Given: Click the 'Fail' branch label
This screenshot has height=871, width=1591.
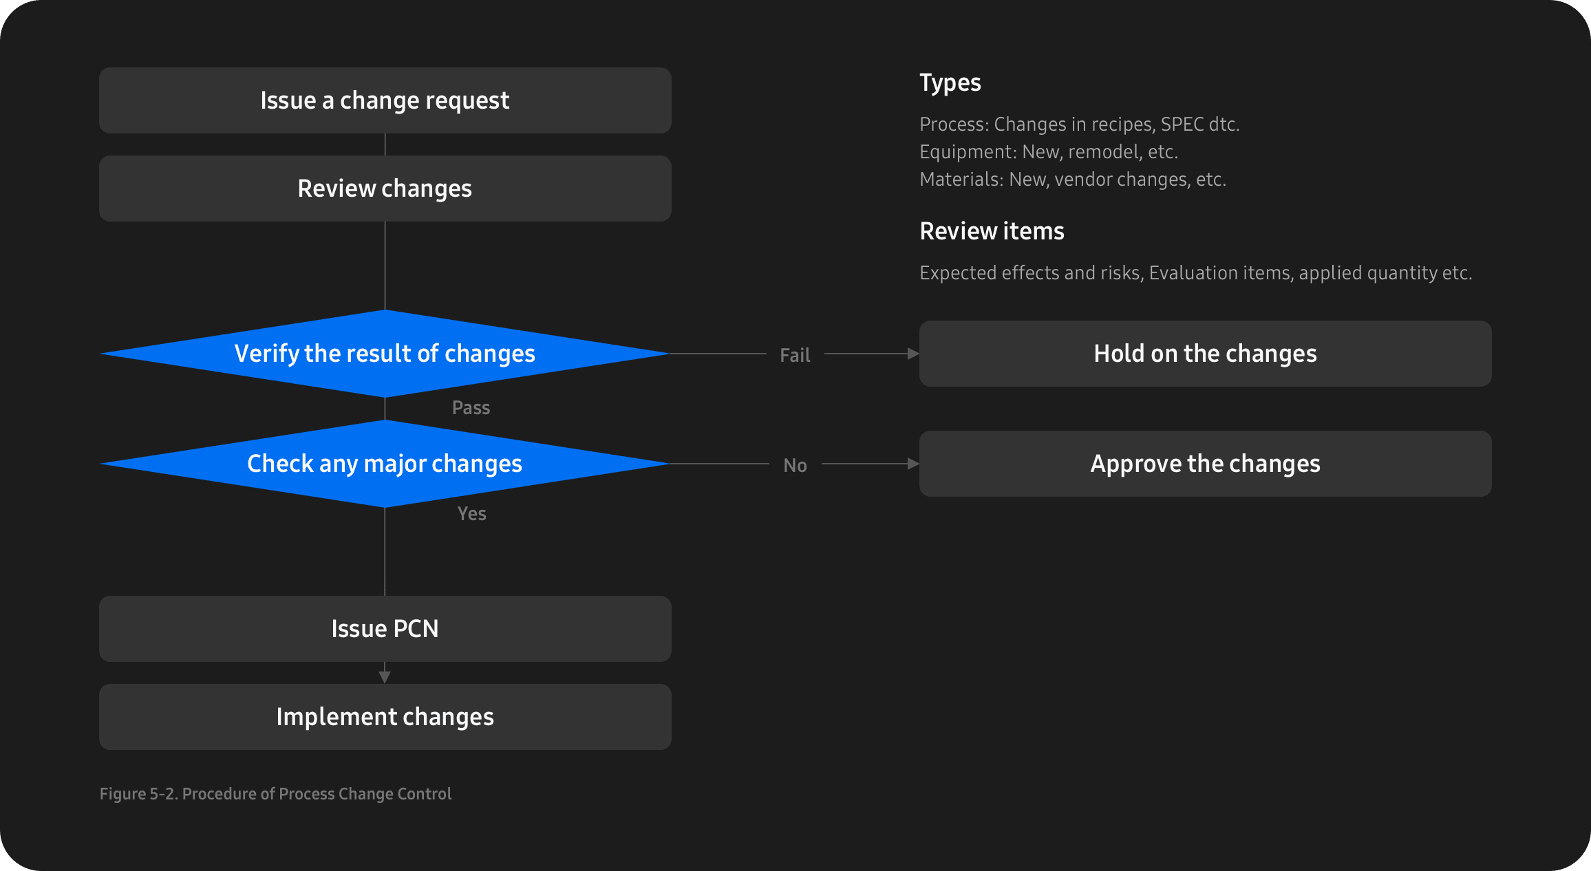Looking at the screenshot, I should 795,355.
